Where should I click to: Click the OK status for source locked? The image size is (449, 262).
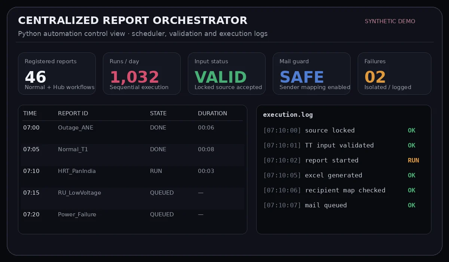coord(412,131)
